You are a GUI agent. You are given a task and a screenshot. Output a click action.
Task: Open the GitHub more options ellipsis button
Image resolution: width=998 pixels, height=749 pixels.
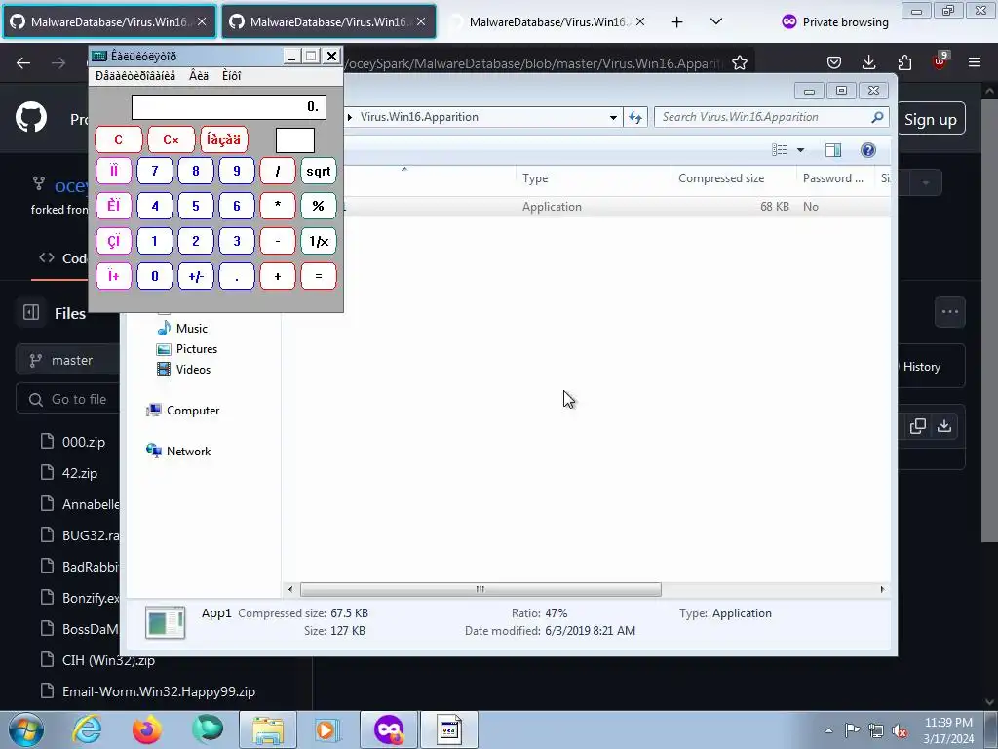pos(949,311)
